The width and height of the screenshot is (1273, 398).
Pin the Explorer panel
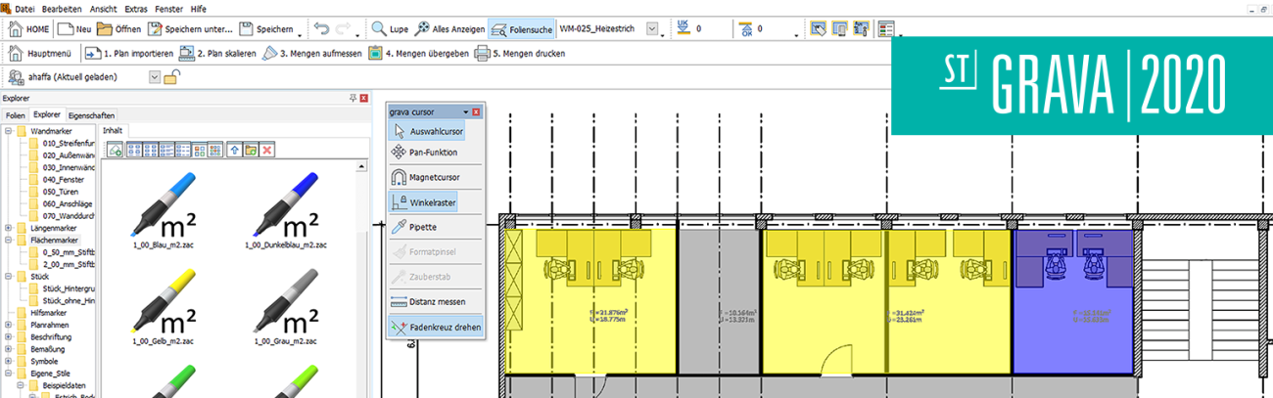click(x=353, y=98)
